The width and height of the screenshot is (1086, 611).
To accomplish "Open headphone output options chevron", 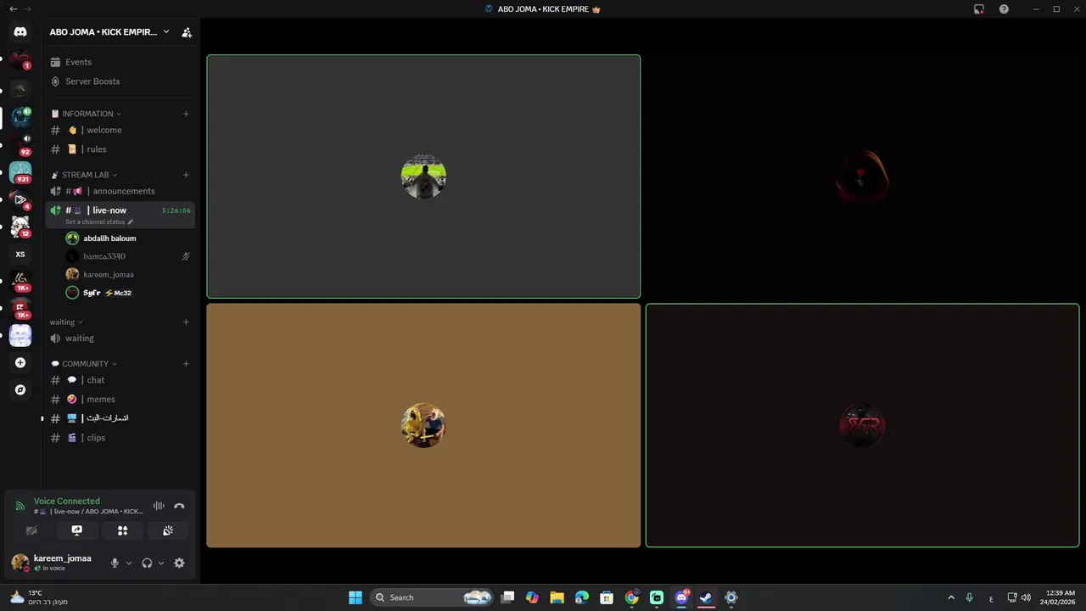I will coord(161,563).
